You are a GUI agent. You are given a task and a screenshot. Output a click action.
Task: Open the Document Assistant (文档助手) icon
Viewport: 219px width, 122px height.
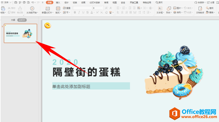click(x=200, y=8)
